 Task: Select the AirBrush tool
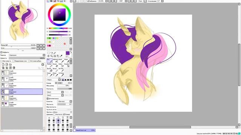pos(55,61)
